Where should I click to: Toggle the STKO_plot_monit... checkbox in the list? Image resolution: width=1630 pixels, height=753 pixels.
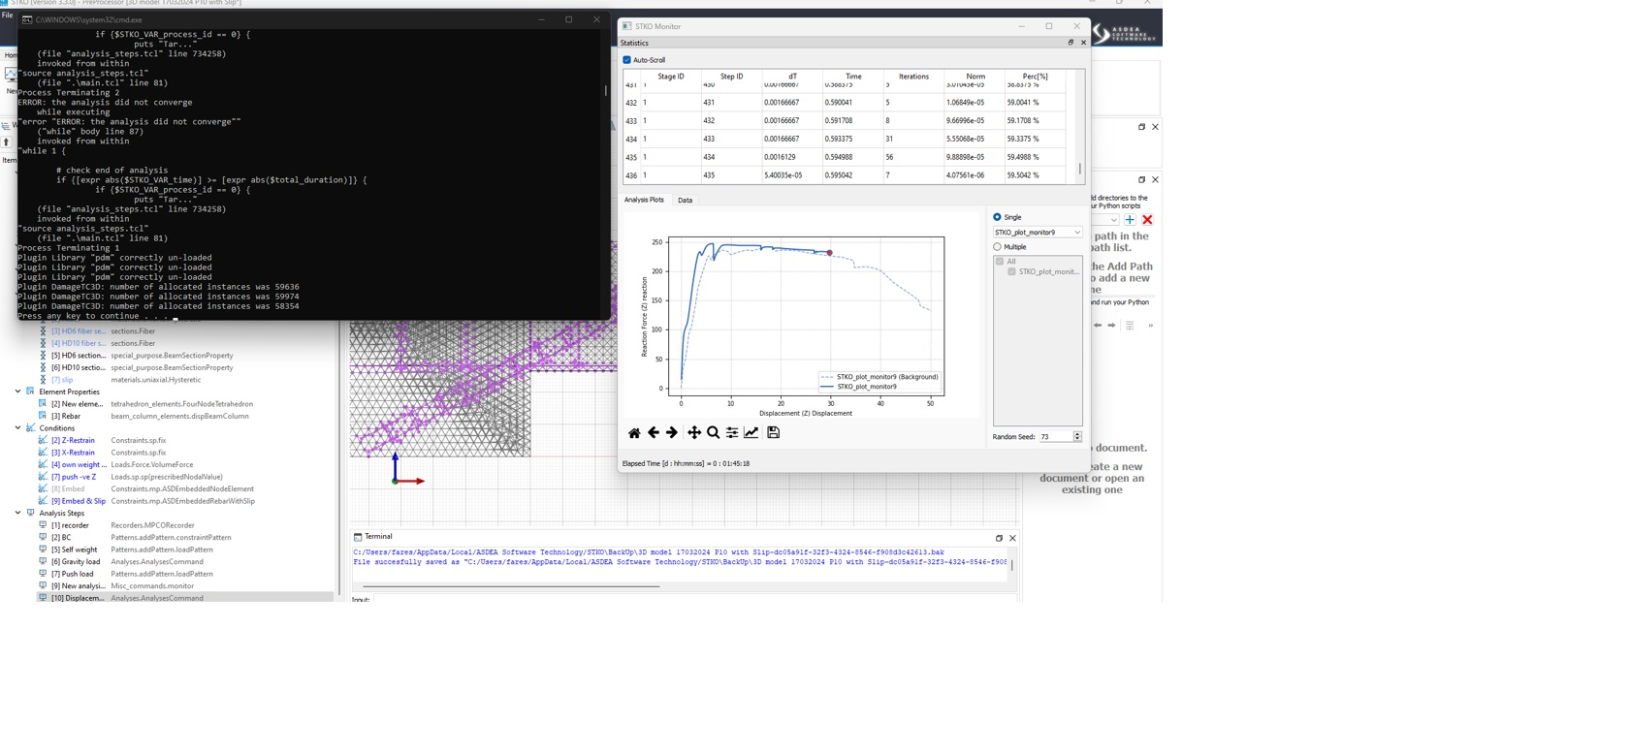(x=1011, y=272)
